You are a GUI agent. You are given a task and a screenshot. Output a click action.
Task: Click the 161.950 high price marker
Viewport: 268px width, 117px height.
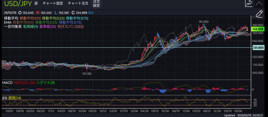click(203, 22)
